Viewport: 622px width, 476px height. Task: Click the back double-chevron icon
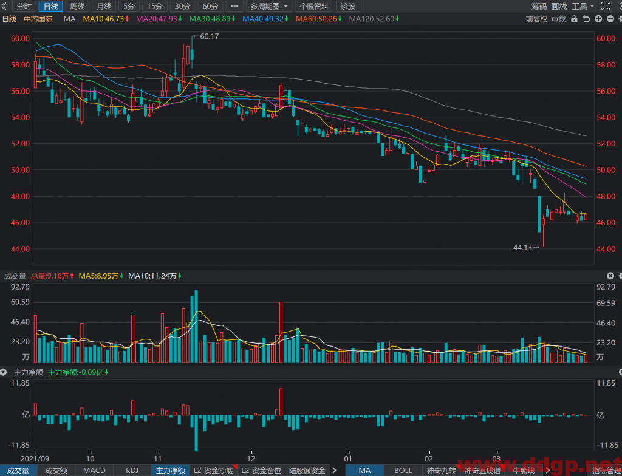point(4,6)
